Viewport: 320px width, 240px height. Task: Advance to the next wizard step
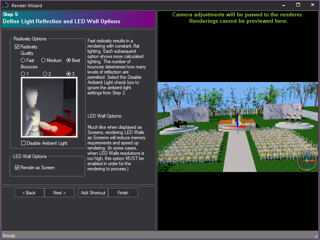pos(59,192)
